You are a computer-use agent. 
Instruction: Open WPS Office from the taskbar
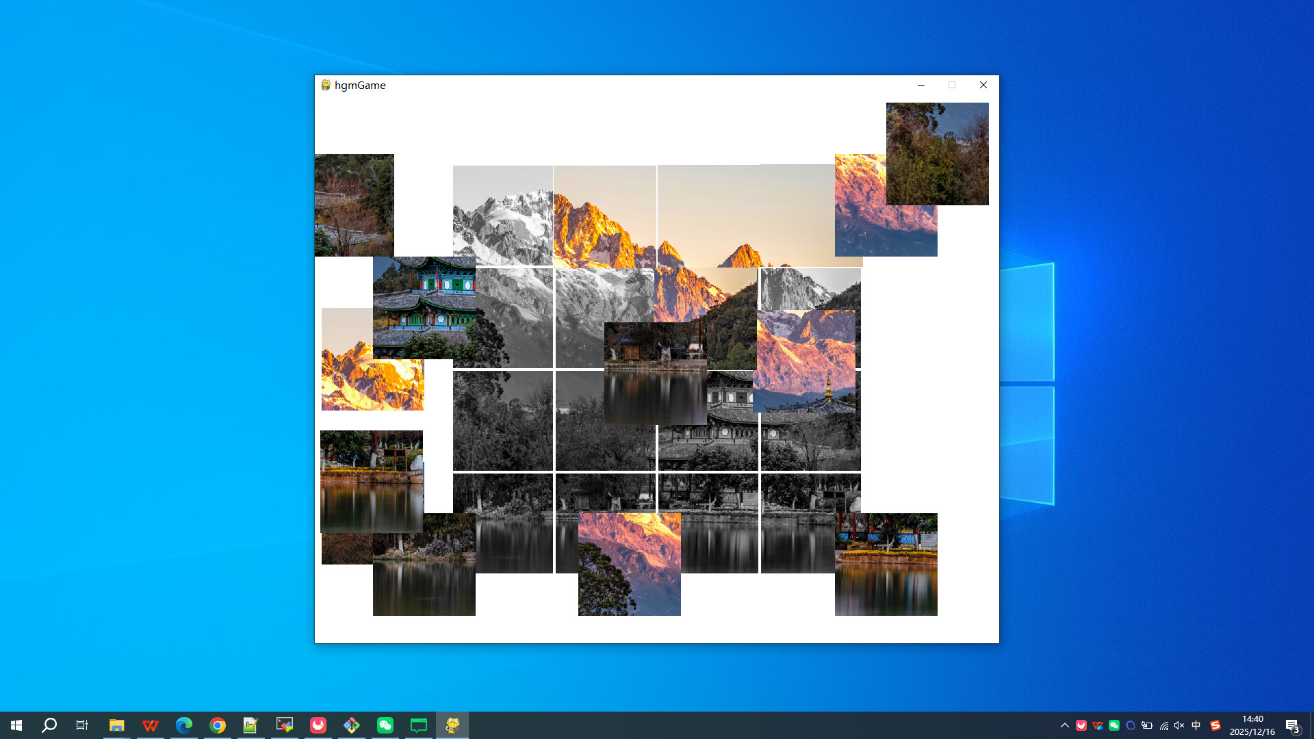click(x=150, y=725)
